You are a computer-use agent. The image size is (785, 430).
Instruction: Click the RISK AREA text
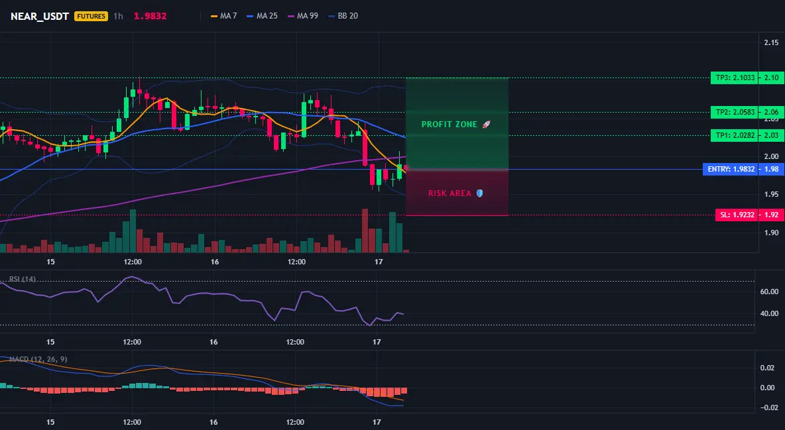tap(450, 193)
